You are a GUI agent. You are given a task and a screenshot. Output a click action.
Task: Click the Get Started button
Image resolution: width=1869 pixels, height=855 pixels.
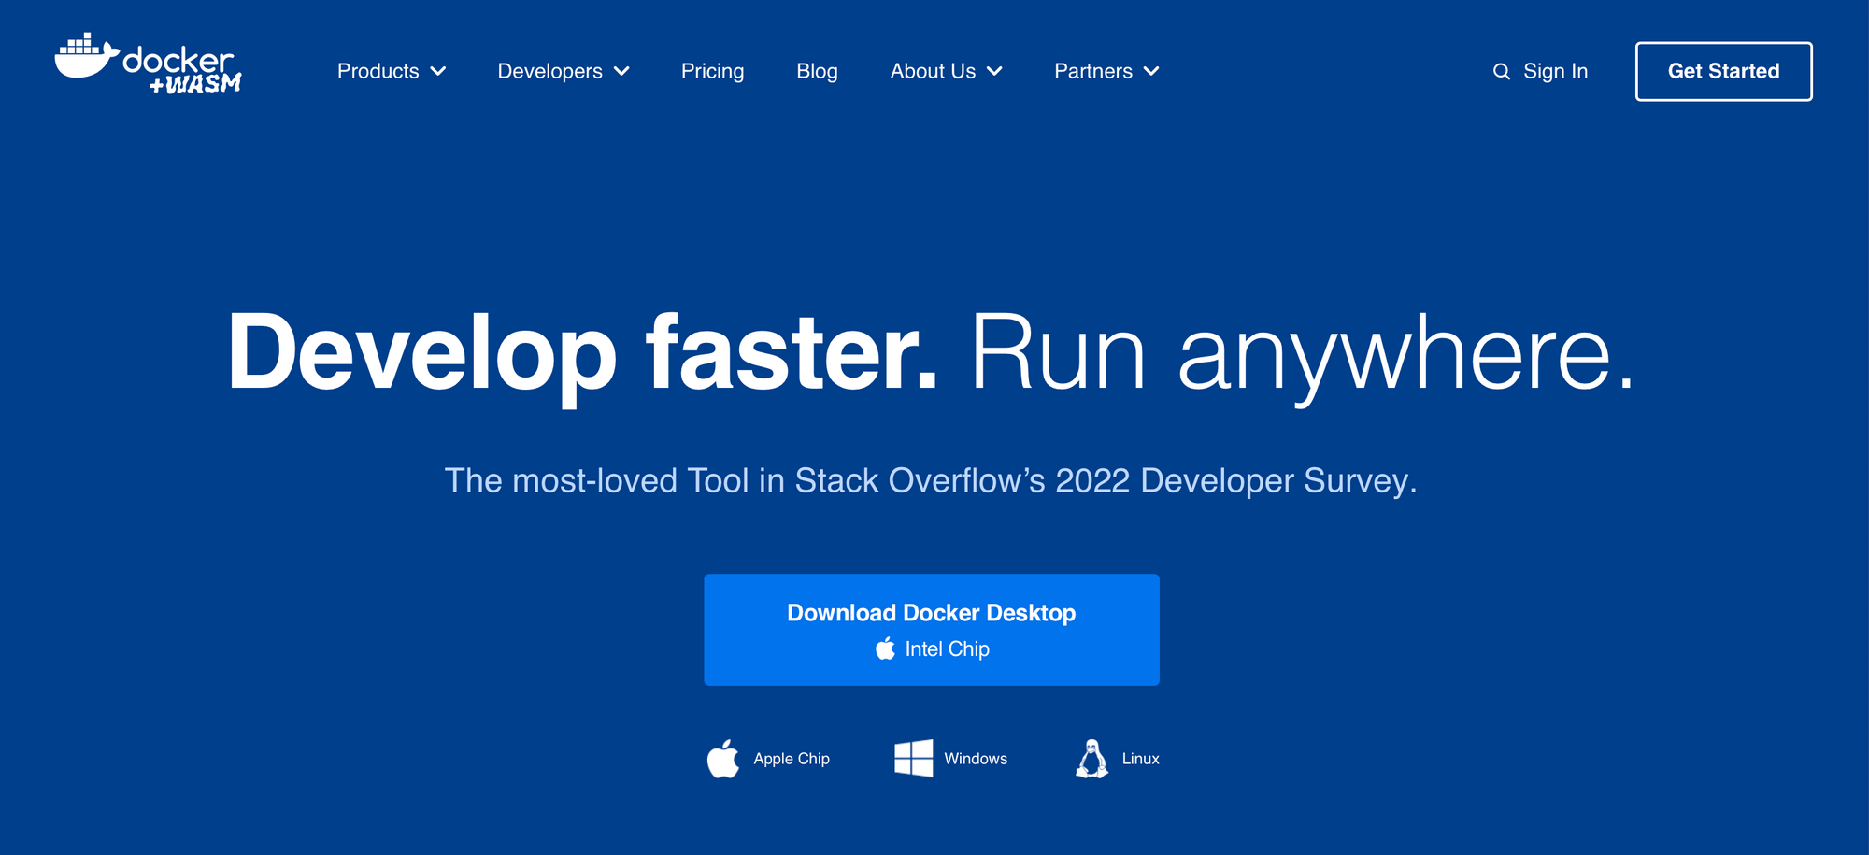1723,71
